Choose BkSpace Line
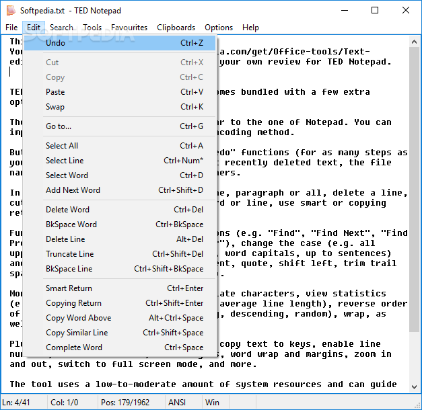 120,269
